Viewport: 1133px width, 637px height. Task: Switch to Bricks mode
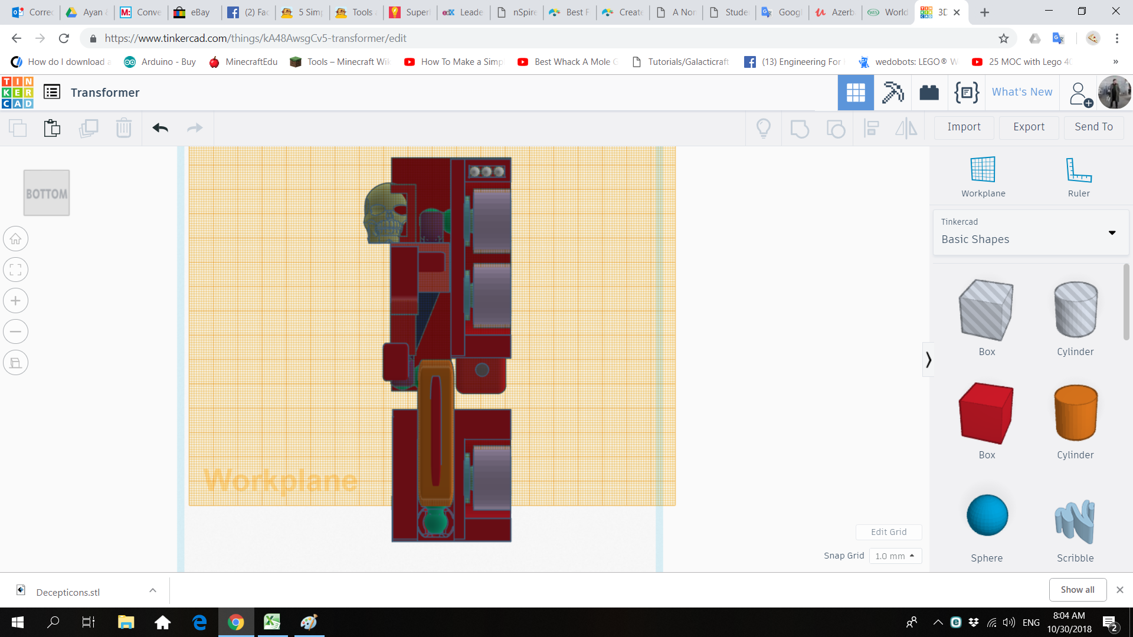tap(929, 93)
